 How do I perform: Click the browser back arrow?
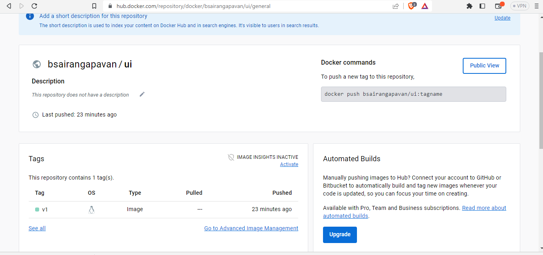click(9, 6)
